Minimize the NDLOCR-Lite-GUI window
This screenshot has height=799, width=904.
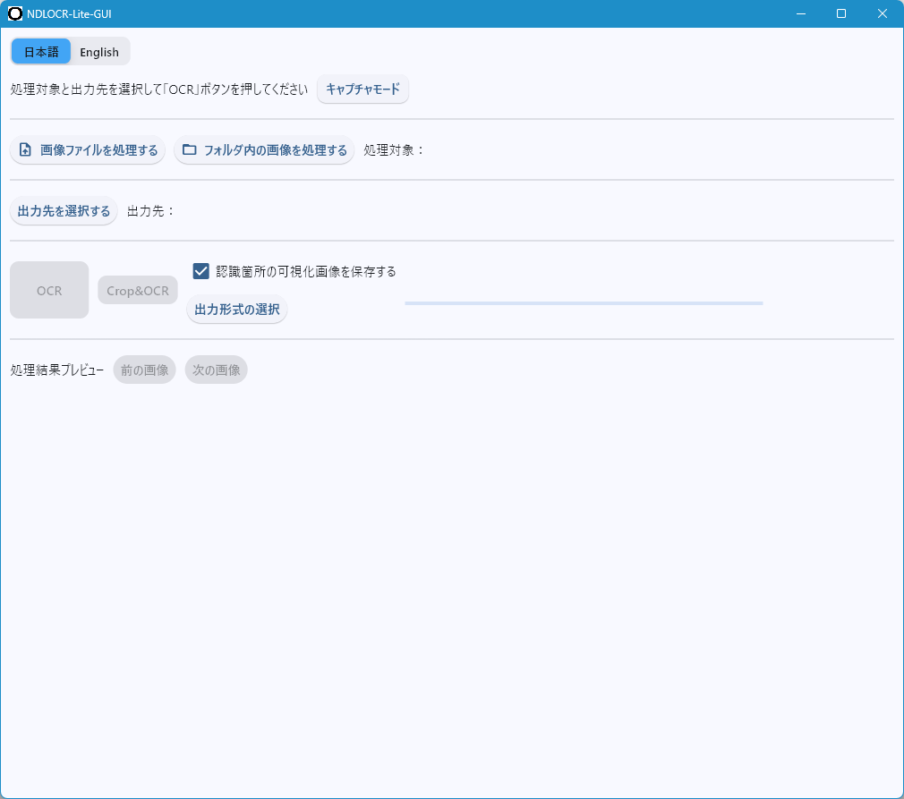pos(800,13)
